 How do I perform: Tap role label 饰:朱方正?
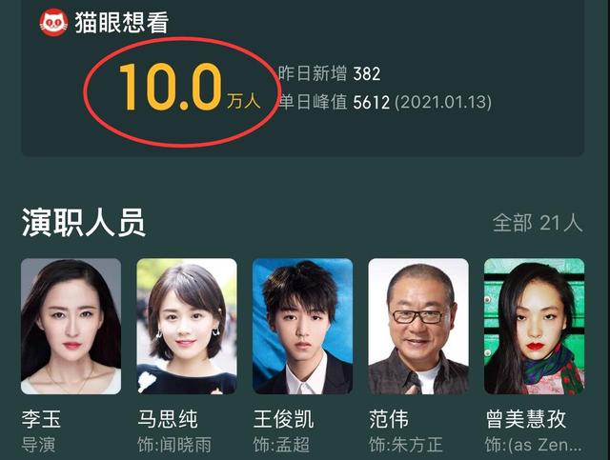click(x=406, y=445)
